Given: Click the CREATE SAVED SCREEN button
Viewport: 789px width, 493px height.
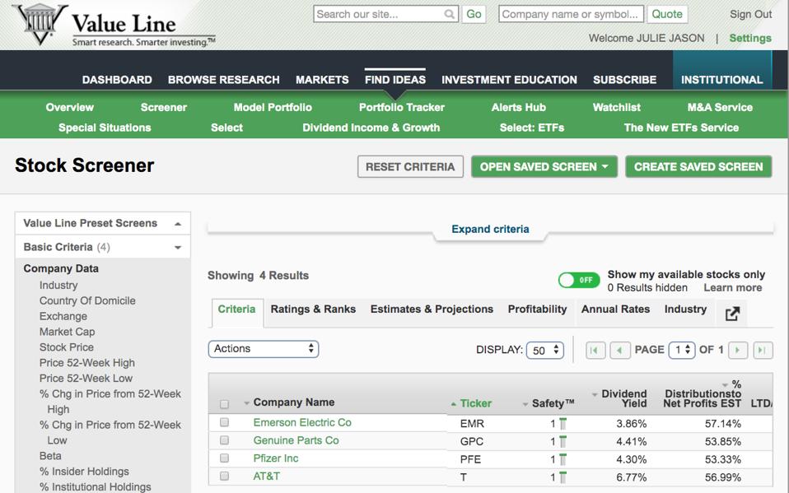Looking at the screenshot, I should [x=698, y=166].
